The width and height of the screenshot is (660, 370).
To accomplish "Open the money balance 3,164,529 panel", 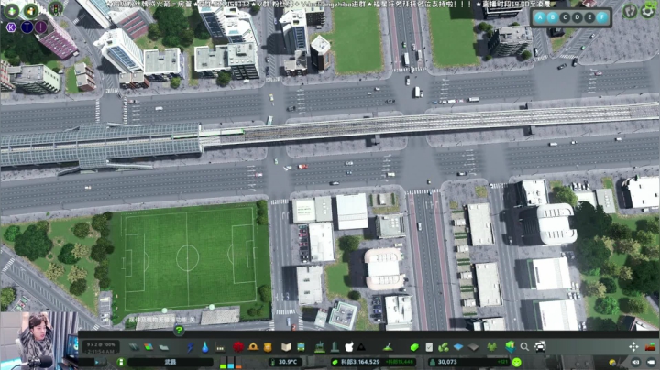I will point(373,362).
